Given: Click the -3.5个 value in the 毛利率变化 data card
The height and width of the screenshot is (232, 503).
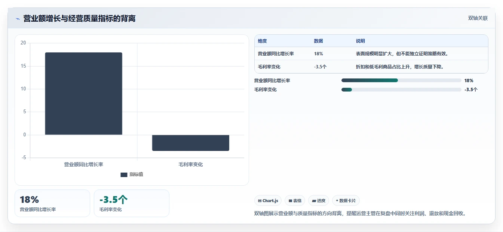Looking at the screenshot, I should [114, 200].
